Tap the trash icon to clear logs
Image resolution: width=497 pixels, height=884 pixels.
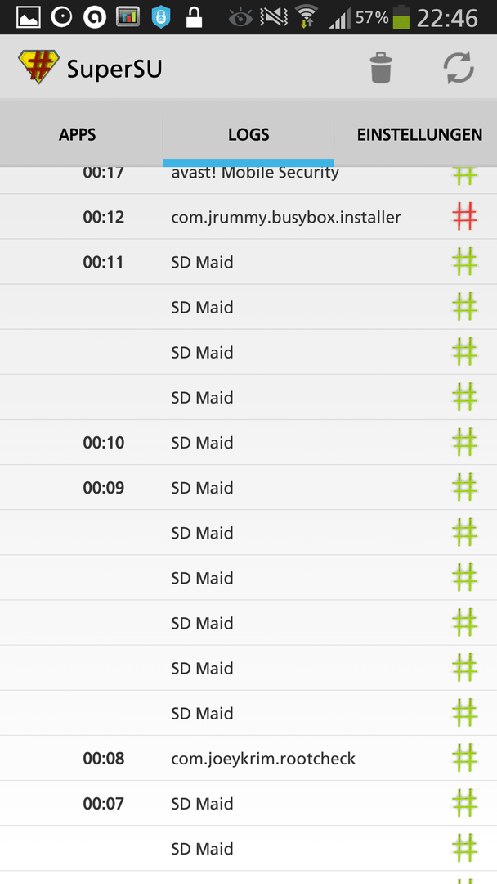tap(381, 68)
